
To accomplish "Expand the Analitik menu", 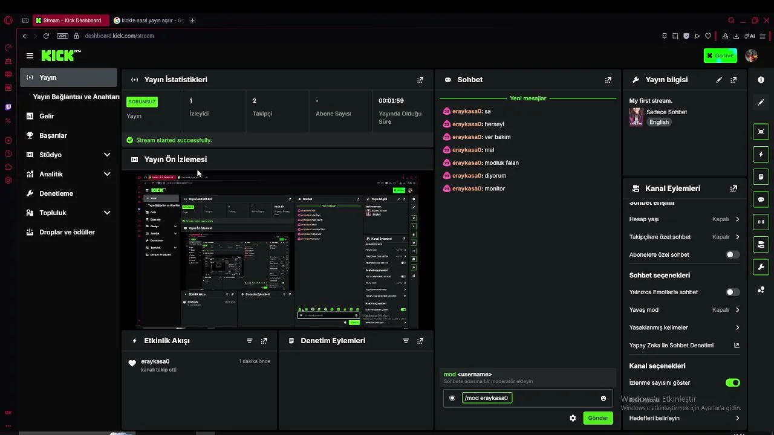I will pos(68,174).
